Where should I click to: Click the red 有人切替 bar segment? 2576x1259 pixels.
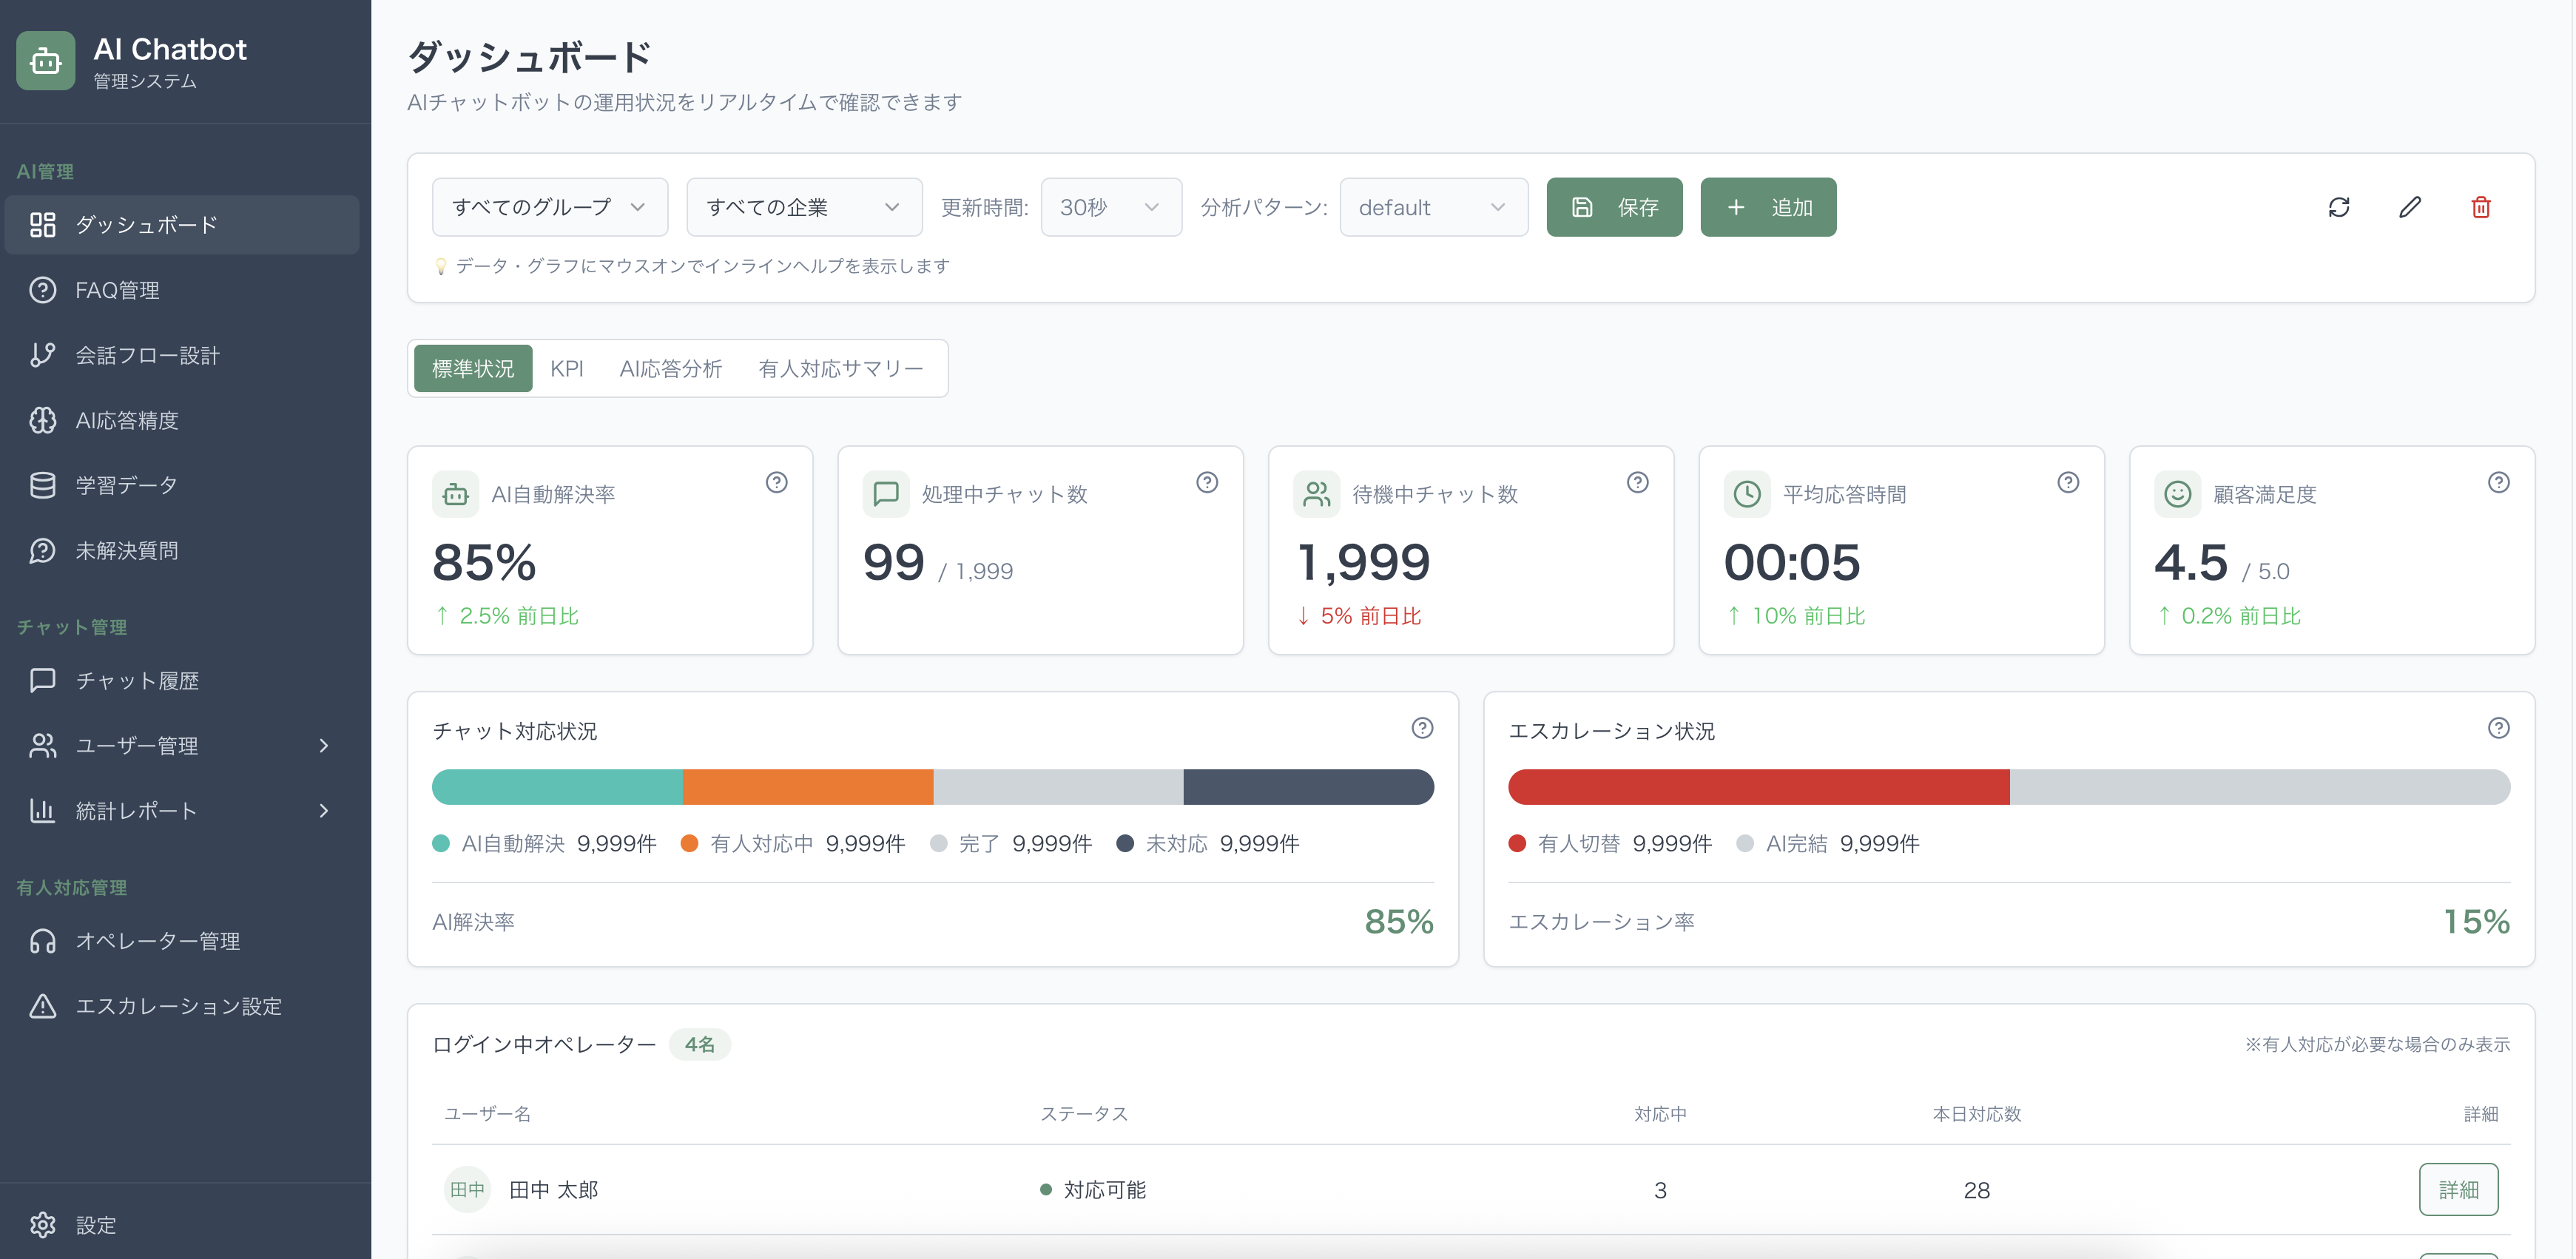click(1759, 787)
